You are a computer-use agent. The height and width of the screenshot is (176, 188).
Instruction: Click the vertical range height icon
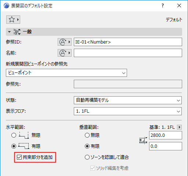point(143,141)
